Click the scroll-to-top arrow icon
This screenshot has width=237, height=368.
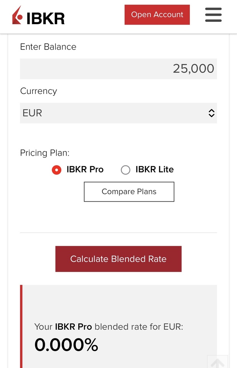tap(217, 363)
